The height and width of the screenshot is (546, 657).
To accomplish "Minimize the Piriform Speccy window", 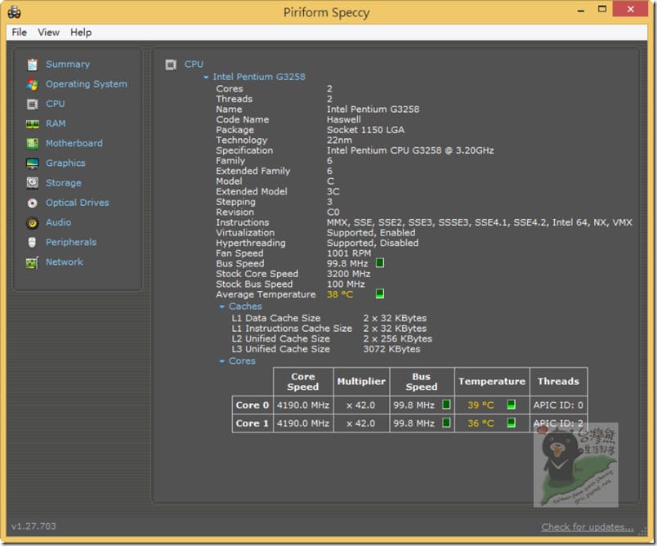I will [x=581, y=10].
